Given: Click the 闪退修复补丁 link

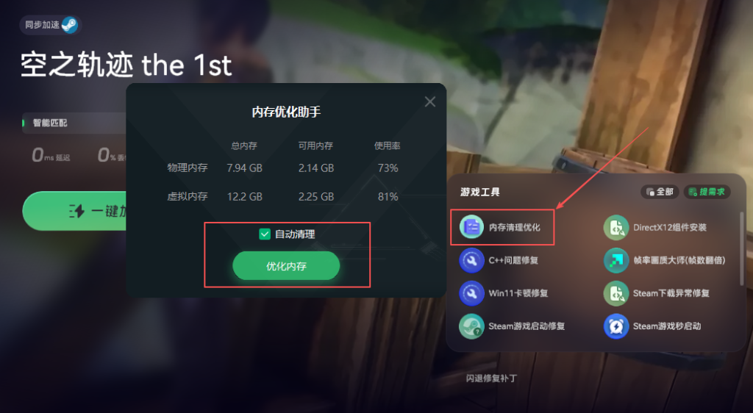Looking at the screenshot, I should point(491,378).
